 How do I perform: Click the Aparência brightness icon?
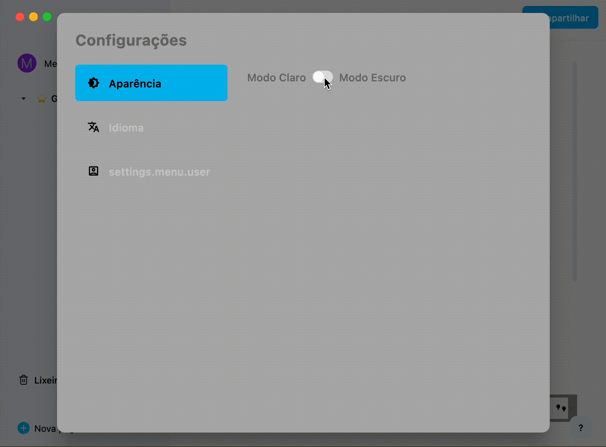click(94, 83)
